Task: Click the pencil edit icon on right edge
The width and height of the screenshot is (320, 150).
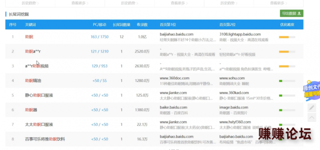Action: (x=312, y=108)
